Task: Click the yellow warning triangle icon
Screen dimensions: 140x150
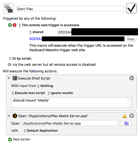Action: pyautogui.click(x=125, y=116)
